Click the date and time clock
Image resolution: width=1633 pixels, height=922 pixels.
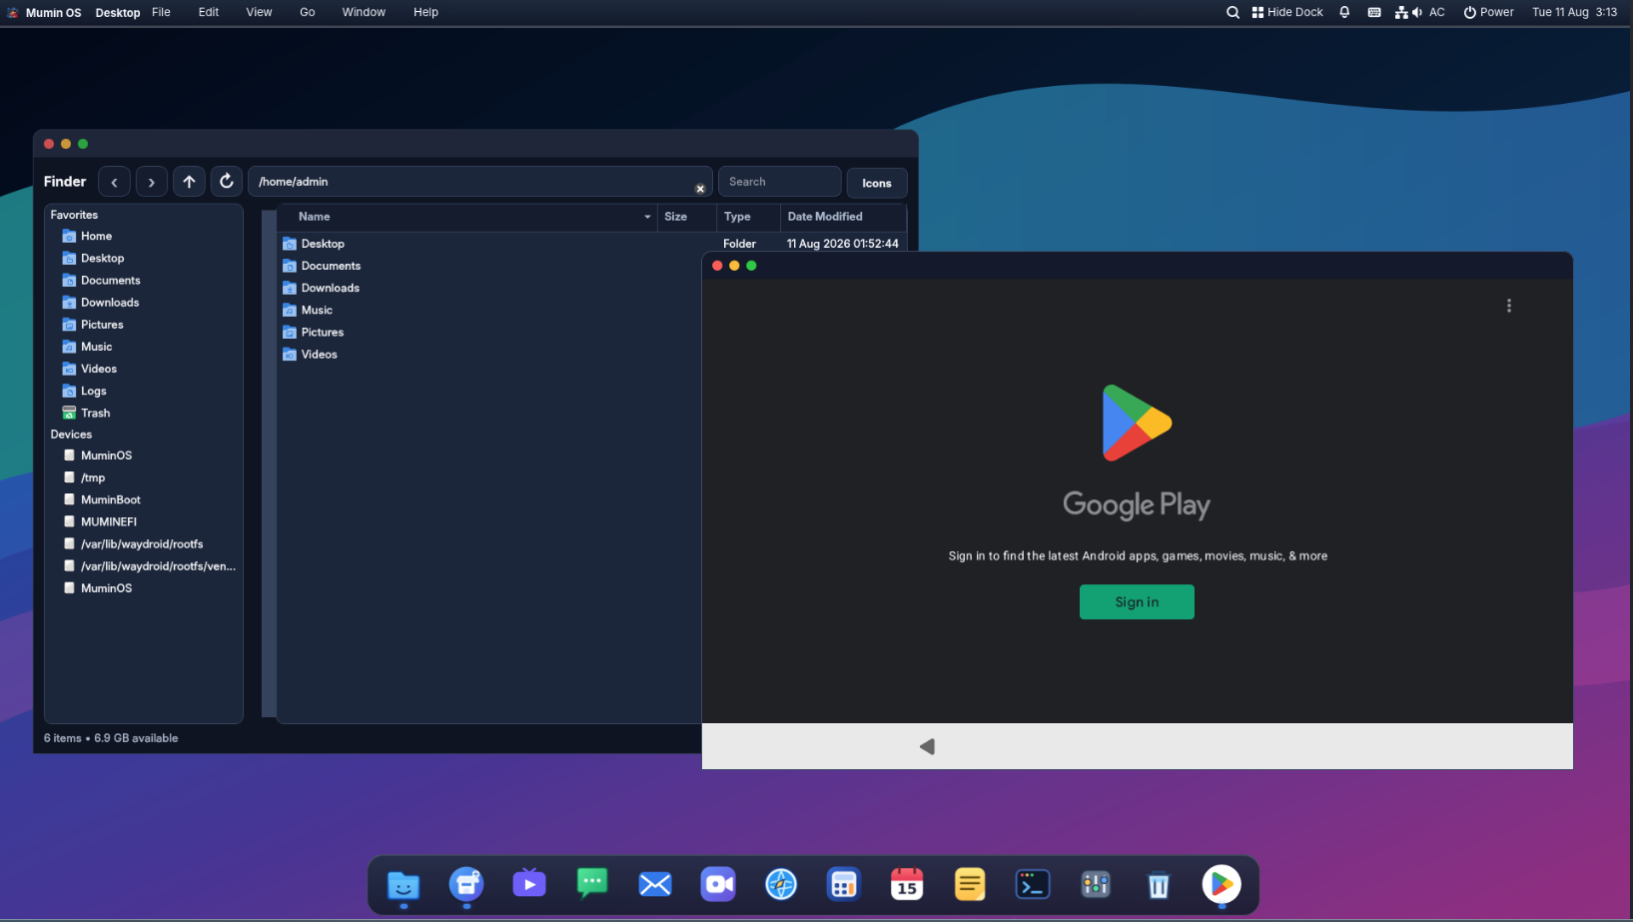tap(1574, 12)
